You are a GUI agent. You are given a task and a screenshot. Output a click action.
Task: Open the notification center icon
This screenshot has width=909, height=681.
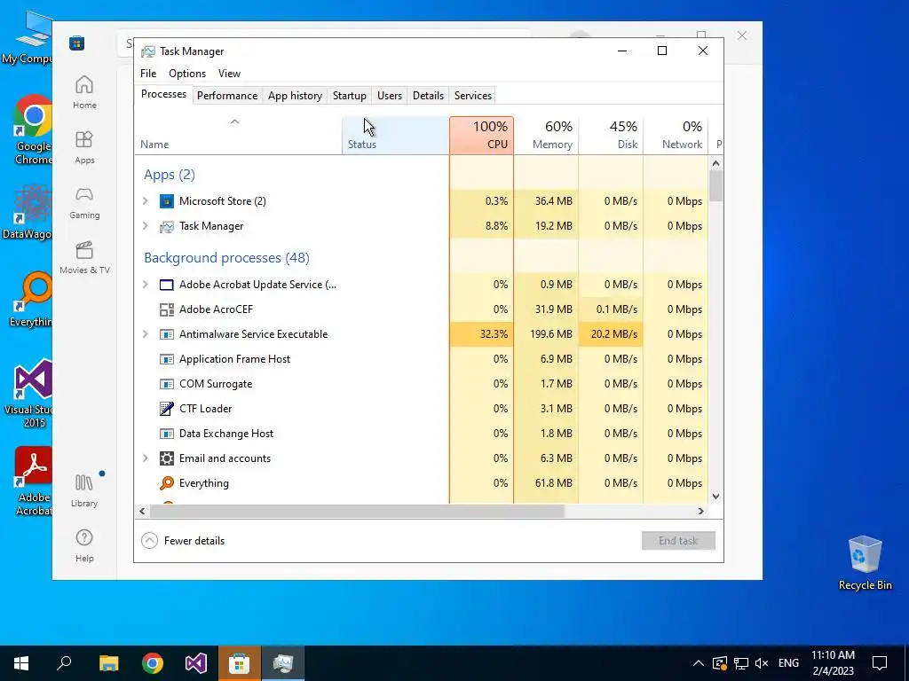tap(880, 663)
